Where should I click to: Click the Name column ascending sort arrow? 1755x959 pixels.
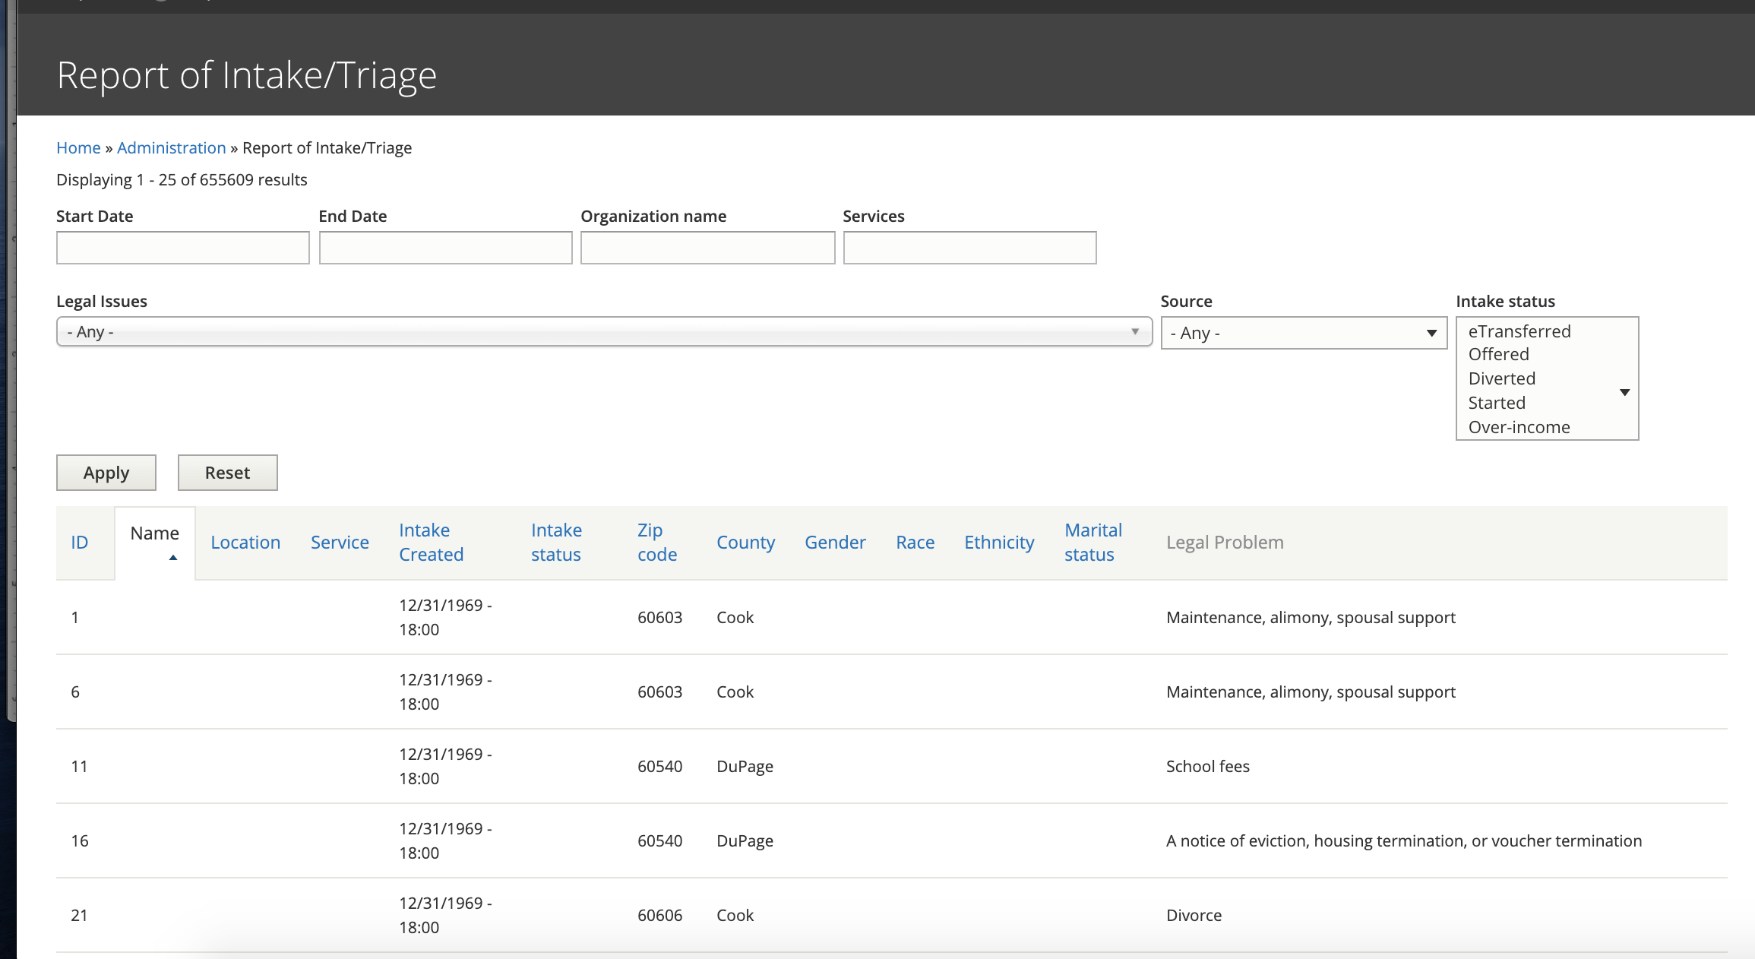tap(173, 558)
